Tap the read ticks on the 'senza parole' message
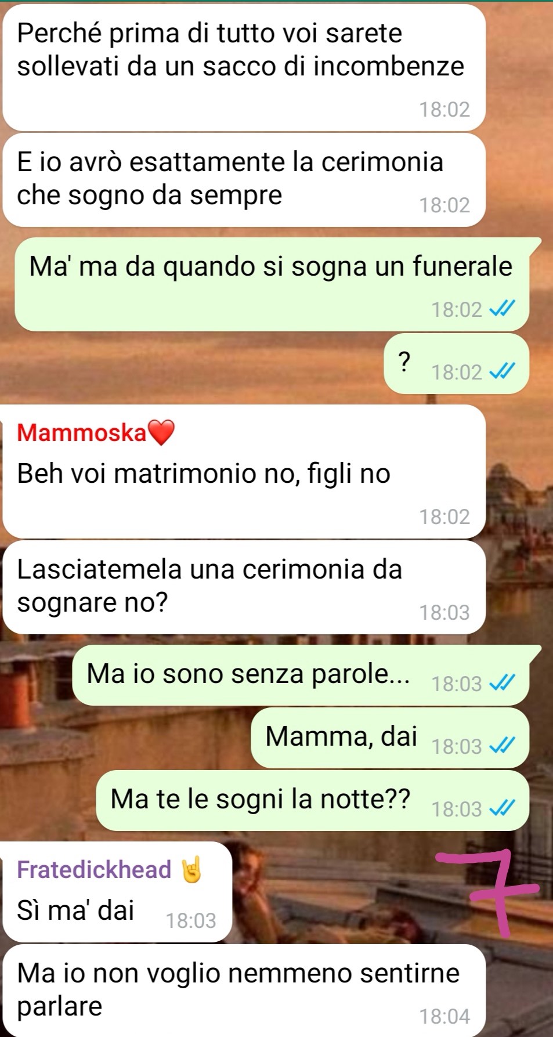Screen dimensions: 553x1037 point(503,684)
